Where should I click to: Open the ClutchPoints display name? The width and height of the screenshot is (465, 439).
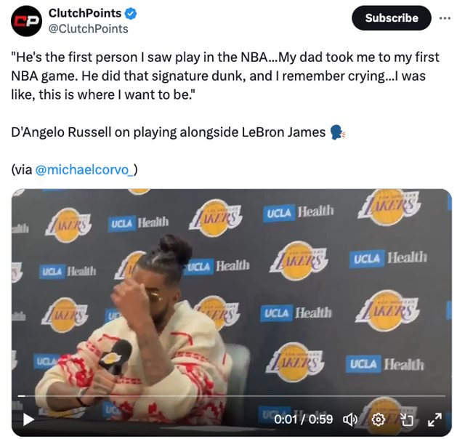pos(85,13)
